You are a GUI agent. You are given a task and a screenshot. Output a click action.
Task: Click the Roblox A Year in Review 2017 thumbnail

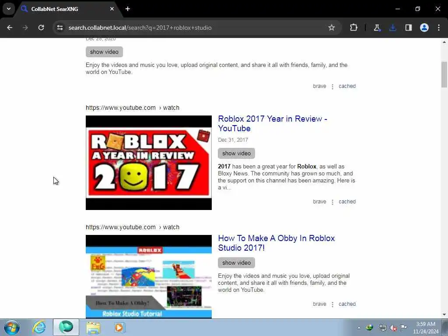149,163
